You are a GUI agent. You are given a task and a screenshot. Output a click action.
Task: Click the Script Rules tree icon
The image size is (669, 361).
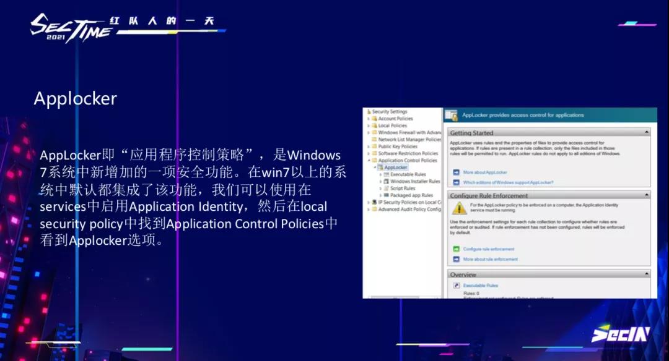coord(386,188)
